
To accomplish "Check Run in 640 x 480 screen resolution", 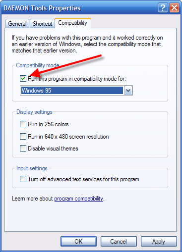I will [23, 137].
